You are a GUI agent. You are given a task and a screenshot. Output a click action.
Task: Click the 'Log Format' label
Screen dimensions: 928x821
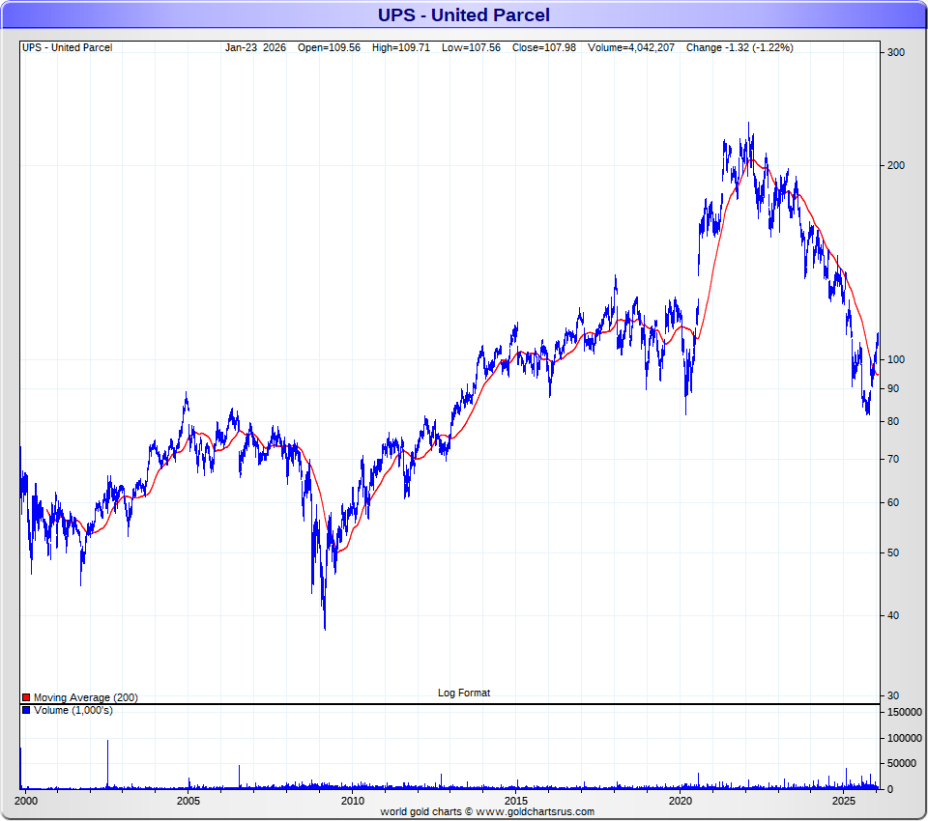(464, 693)
